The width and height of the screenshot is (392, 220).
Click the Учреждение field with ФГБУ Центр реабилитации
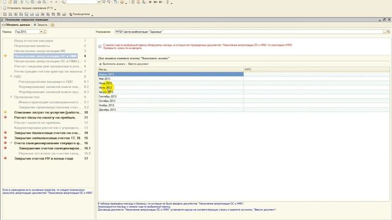pos(249,32)
